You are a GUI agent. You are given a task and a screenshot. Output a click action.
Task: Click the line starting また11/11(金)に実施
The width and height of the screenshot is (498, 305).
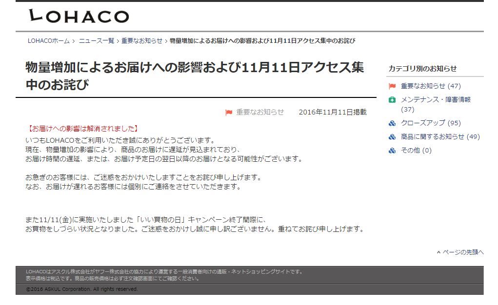[x=146, y=220]
